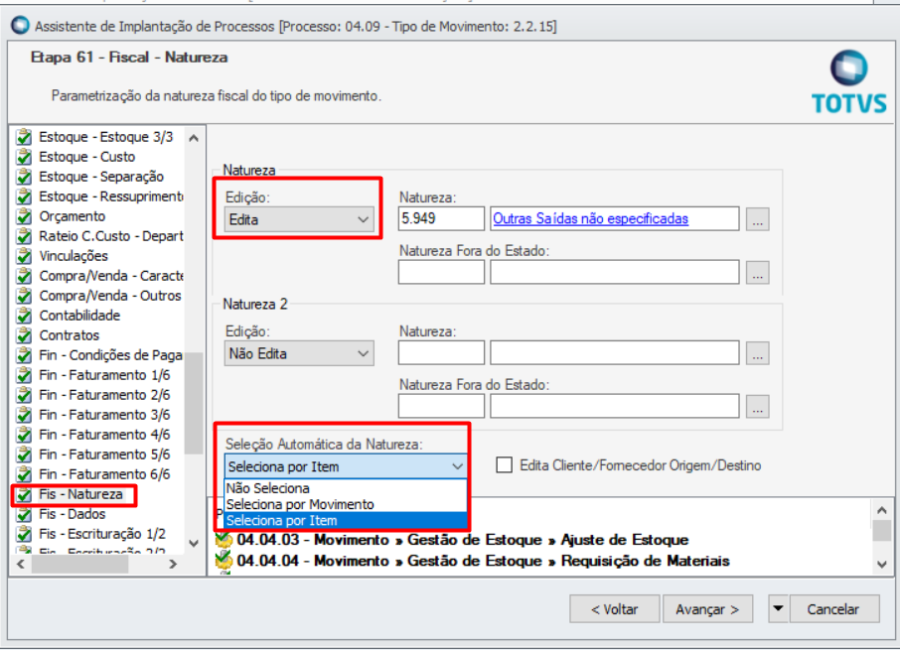Browse Natureza 2 Fora do Estado lookup
Viewport: 900px width, 650px height.
tap(757, 407)
